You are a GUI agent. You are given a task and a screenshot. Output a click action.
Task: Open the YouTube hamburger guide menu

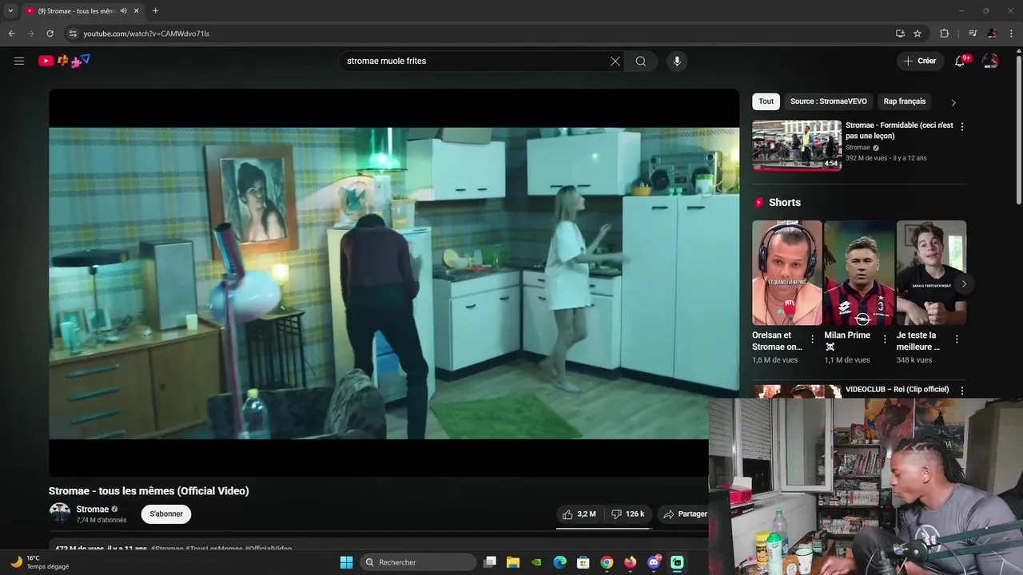(19, 61)
